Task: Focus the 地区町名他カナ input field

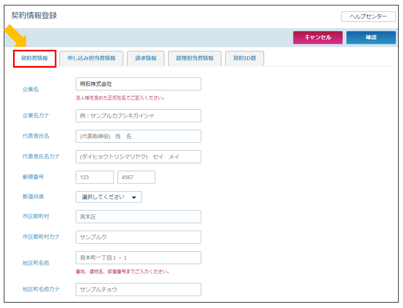Action: (x=138, y=290)
